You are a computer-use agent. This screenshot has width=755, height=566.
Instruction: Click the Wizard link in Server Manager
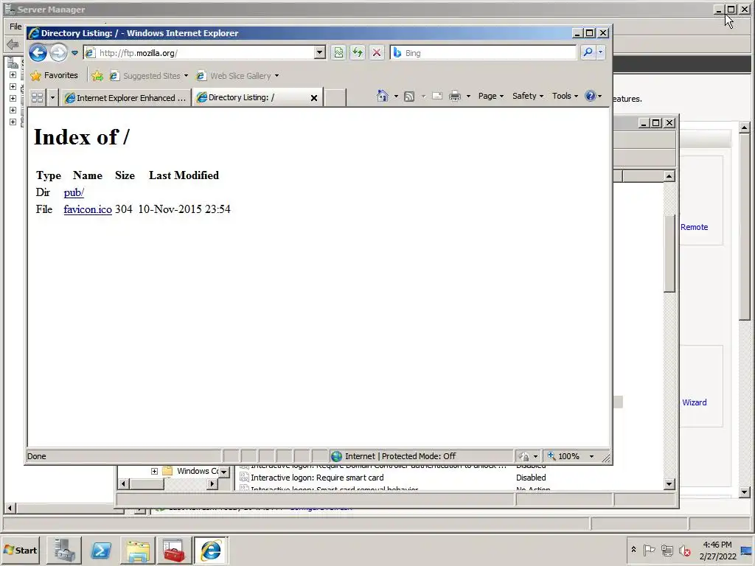695,403
